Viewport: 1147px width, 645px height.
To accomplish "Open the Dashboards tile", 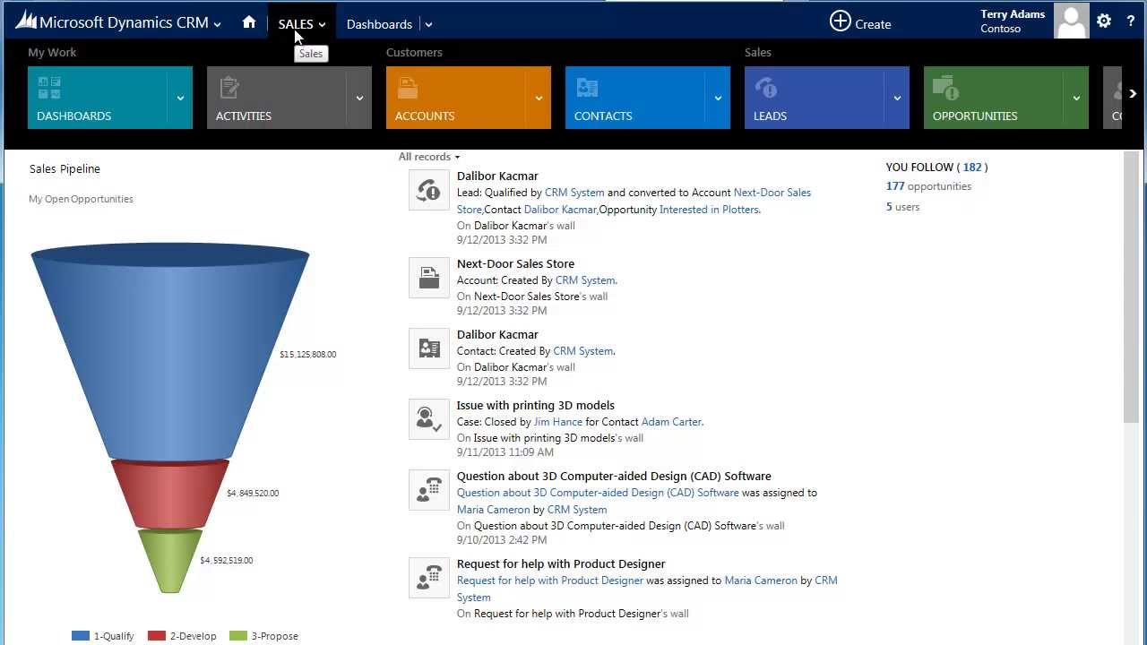I will coord(98,98).
